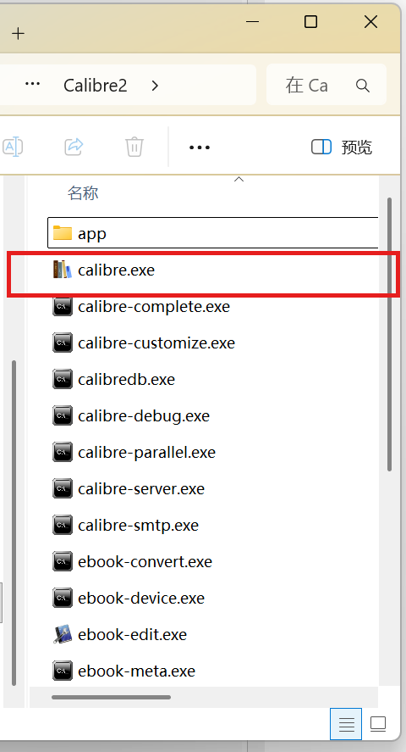Image resolution: width=406 pixels, height=752 pixels.
Task: Select the calibre-server.exe icon
Action: (62, 488)
